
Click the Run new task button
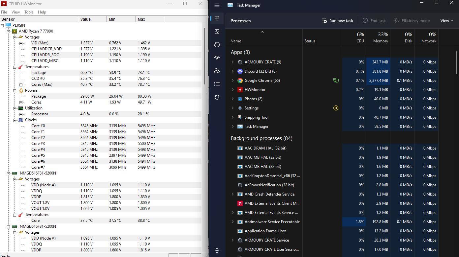point(337,21)
